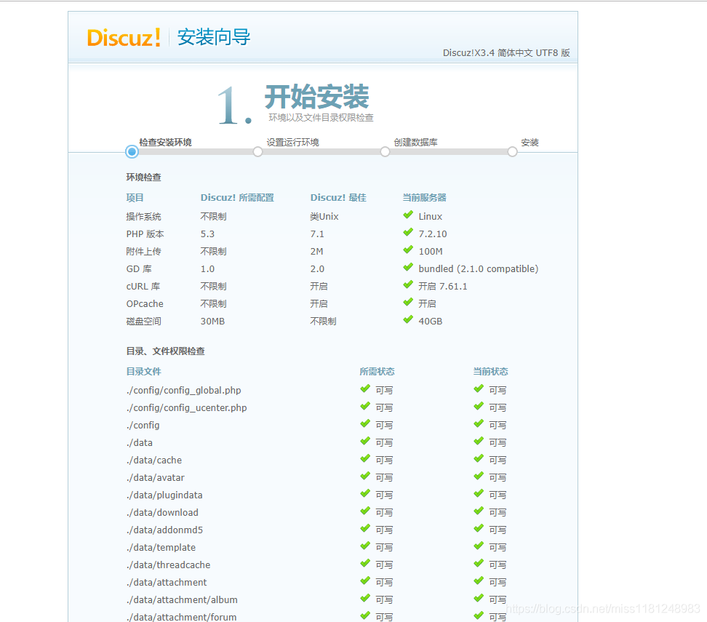Click the green check beside 40GB

[x=408, y=320]
